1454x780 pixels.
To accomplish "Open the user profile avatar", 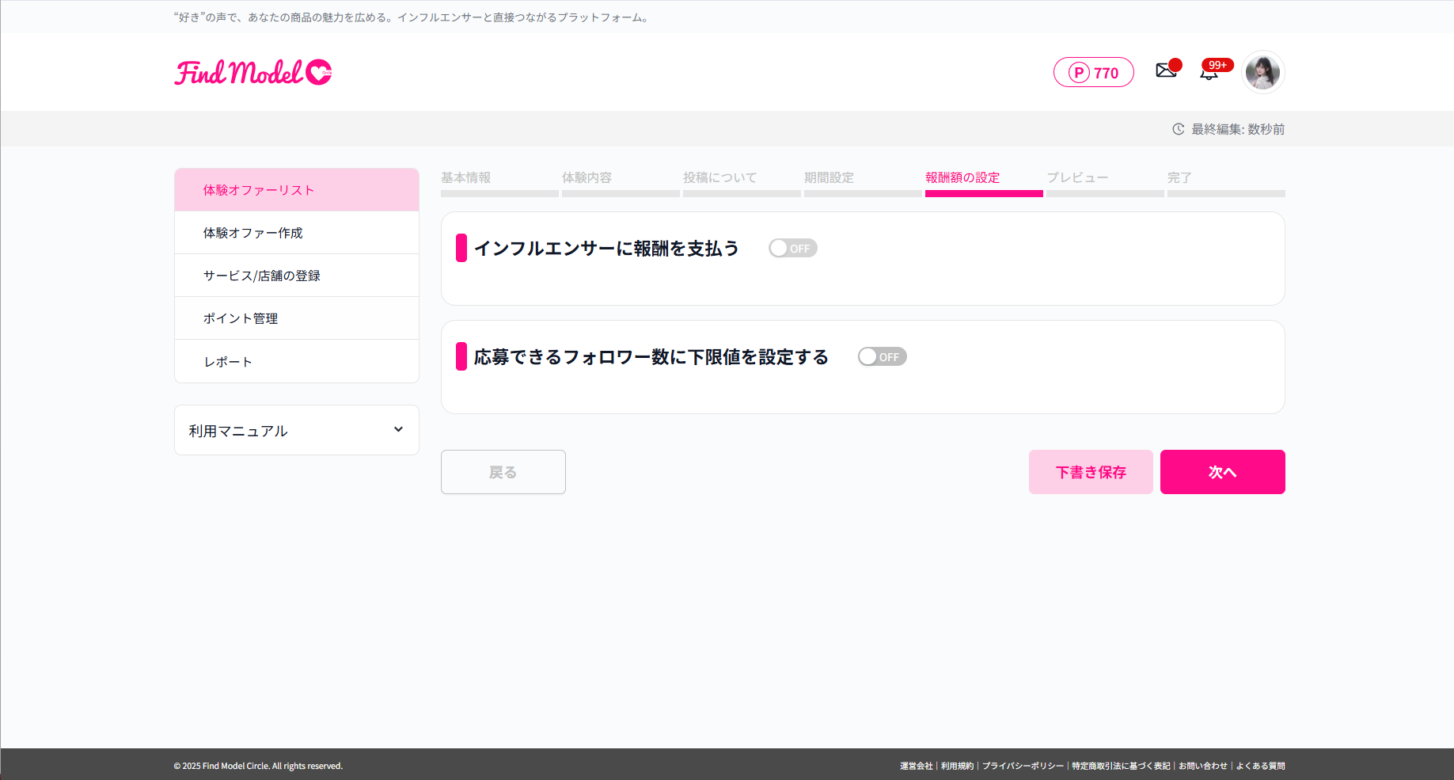I will point(1262,72).
